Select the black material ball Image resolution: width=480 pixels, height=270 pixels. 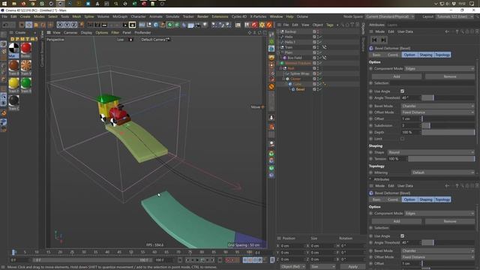13,100
